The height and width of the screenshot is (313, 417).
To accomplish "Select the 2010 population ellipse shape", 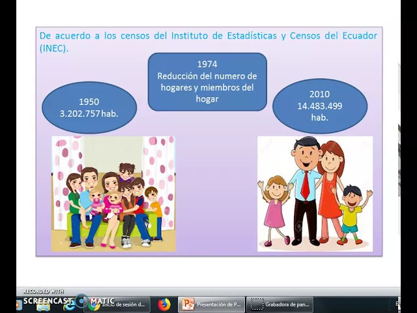I will click(320, 106).
